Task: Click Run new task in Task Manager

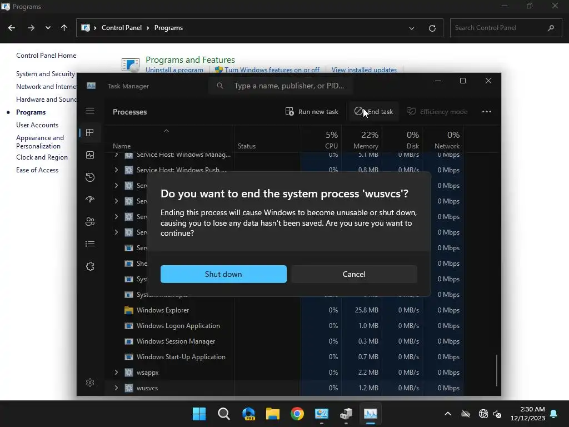Action: (x=311, y=112)
